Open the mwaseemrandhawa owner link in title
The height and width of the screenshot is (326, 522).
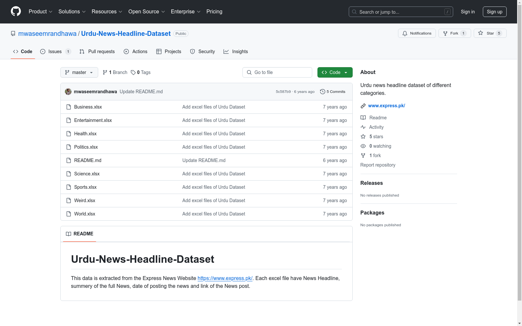(x=47, y=34)
